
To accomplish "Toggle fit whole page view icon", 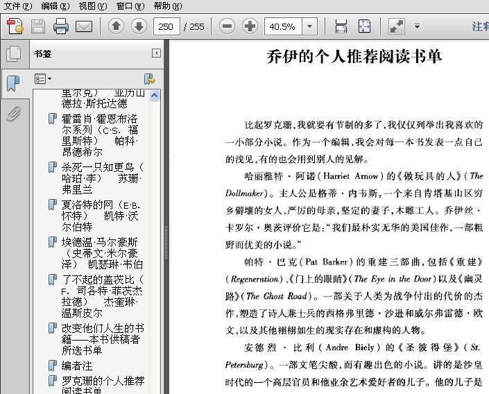I will (x=364, y=27).
